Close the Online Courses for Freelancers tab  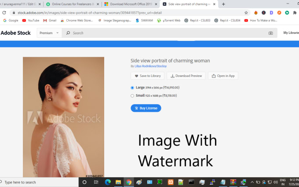[98, 4]
